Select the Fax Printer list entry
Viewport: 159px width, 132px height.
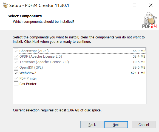(x=28, y=84)
